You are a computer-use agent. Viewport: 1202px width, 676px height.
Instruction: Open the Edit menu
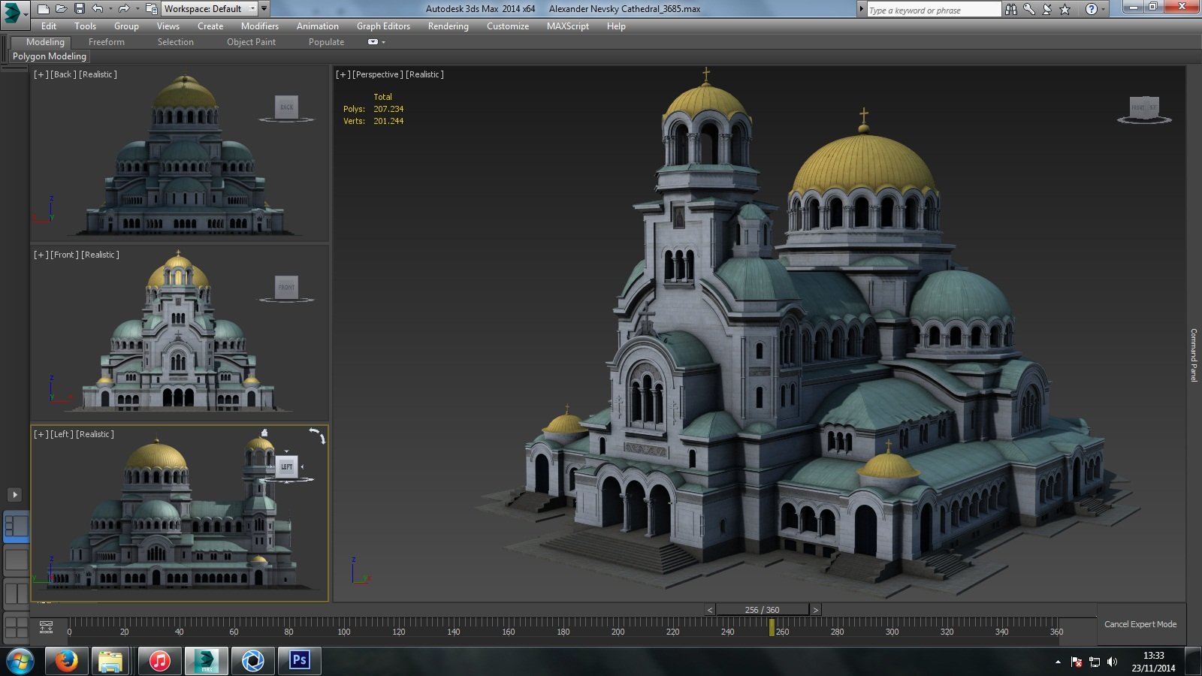(49, 26)
